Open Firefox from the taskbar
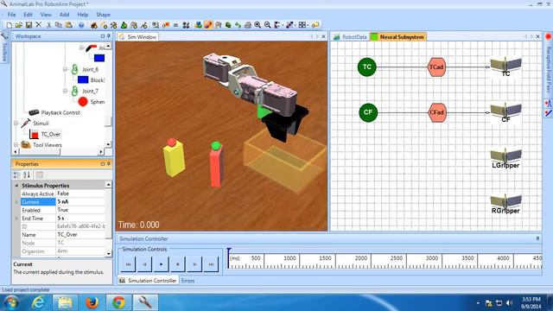Viewport: 553px width, 311px height. 92,302
